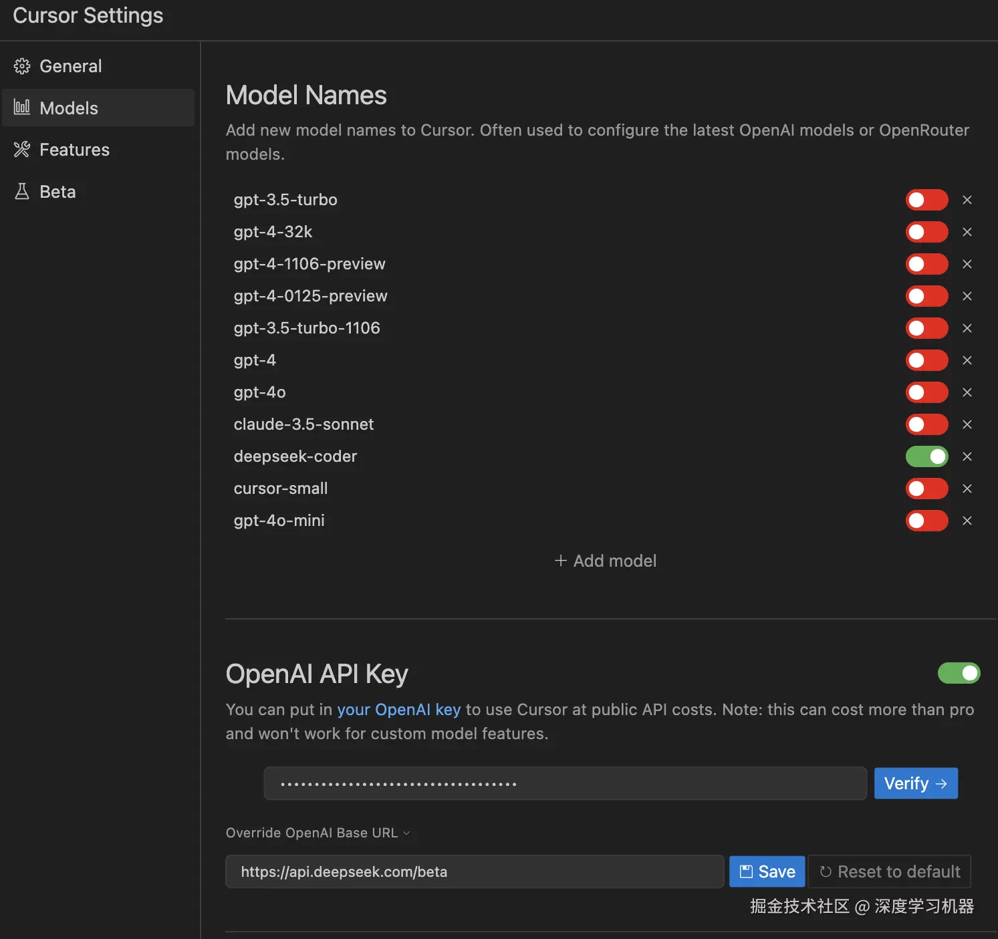The height and width of the screenshot is (939, 998).
Task: Click the plus icon beside Add model
Action: point(560,561)
